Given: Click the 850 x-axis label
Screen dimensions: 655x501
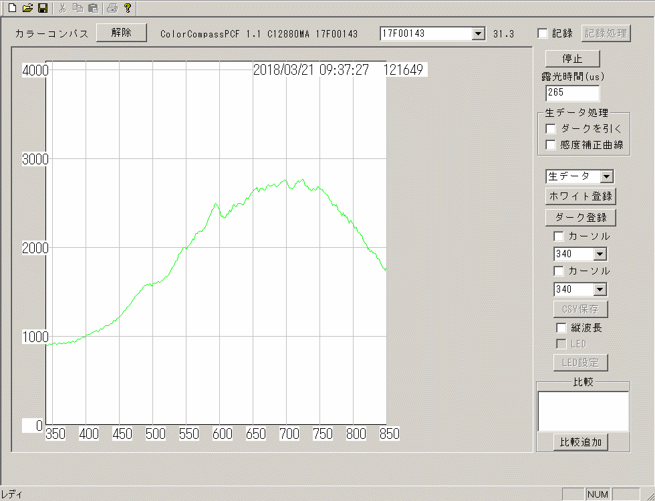Looking at the screenshot, I should click(x=390, y=434).
